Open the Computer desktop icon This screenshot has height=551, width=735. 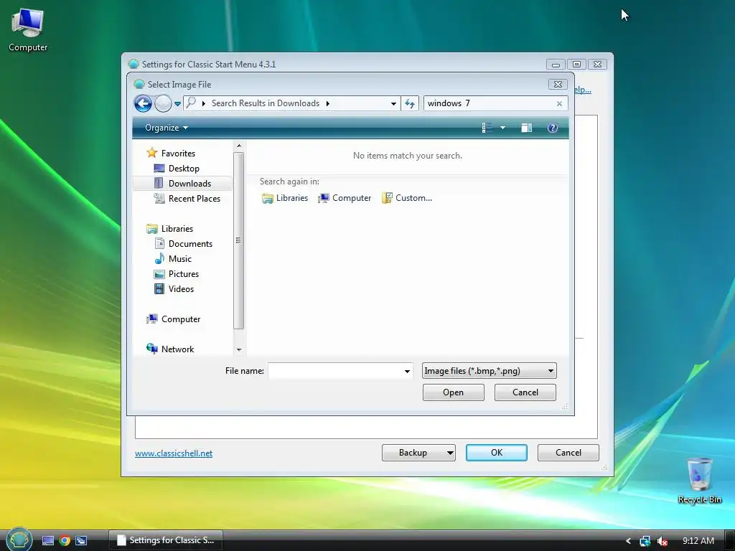[x=28, y=29]
